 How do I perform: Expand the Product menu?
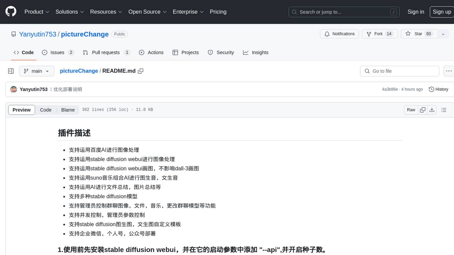click(37, 12)
